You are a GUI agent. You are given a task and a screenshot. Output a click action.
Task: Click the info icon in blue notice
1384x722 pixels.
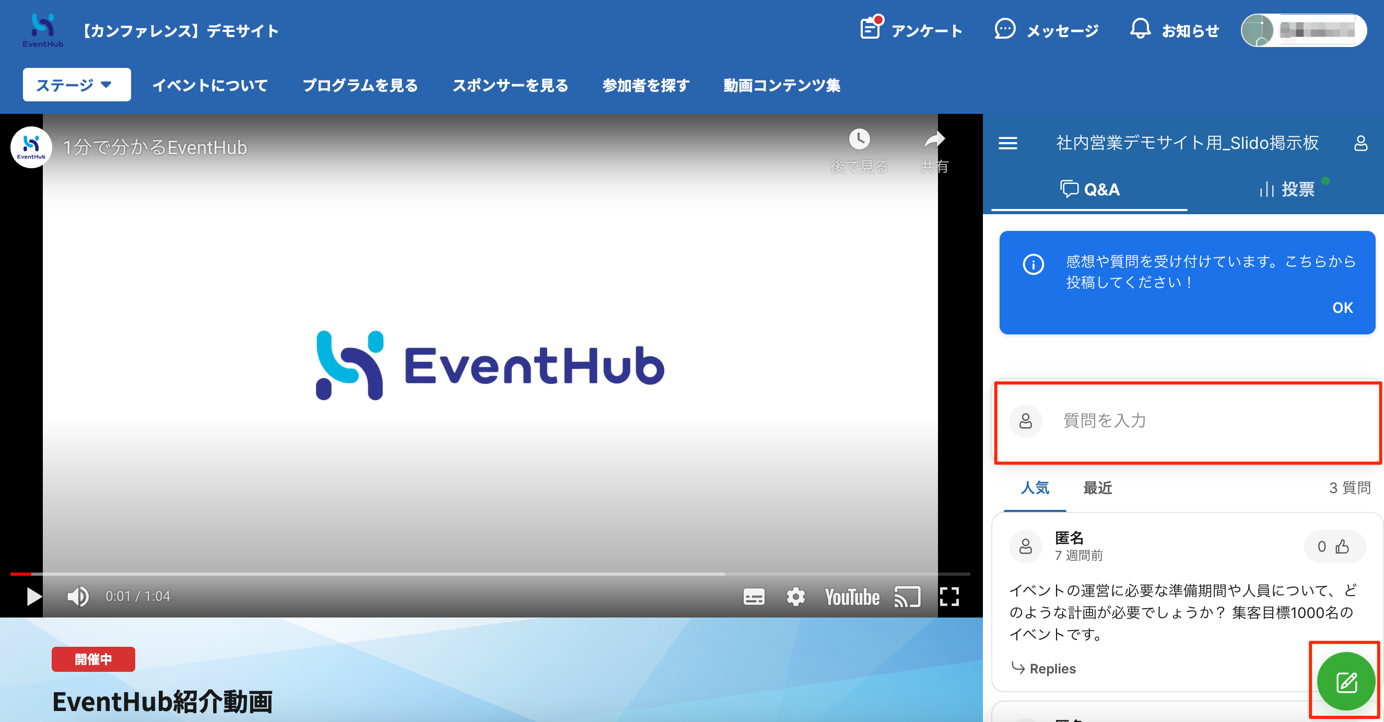(1033, 264)
